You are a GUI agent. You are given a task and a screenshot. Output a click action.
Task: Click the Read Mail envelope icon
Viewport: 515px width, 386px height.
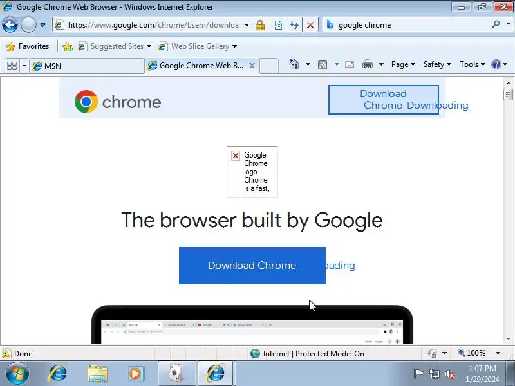click(350, 64)
